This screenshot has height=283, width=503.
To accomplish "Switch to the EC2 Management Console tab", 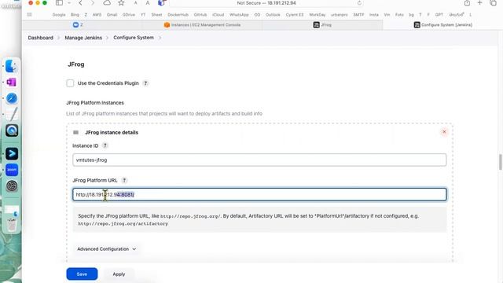I will pos(202,24).
